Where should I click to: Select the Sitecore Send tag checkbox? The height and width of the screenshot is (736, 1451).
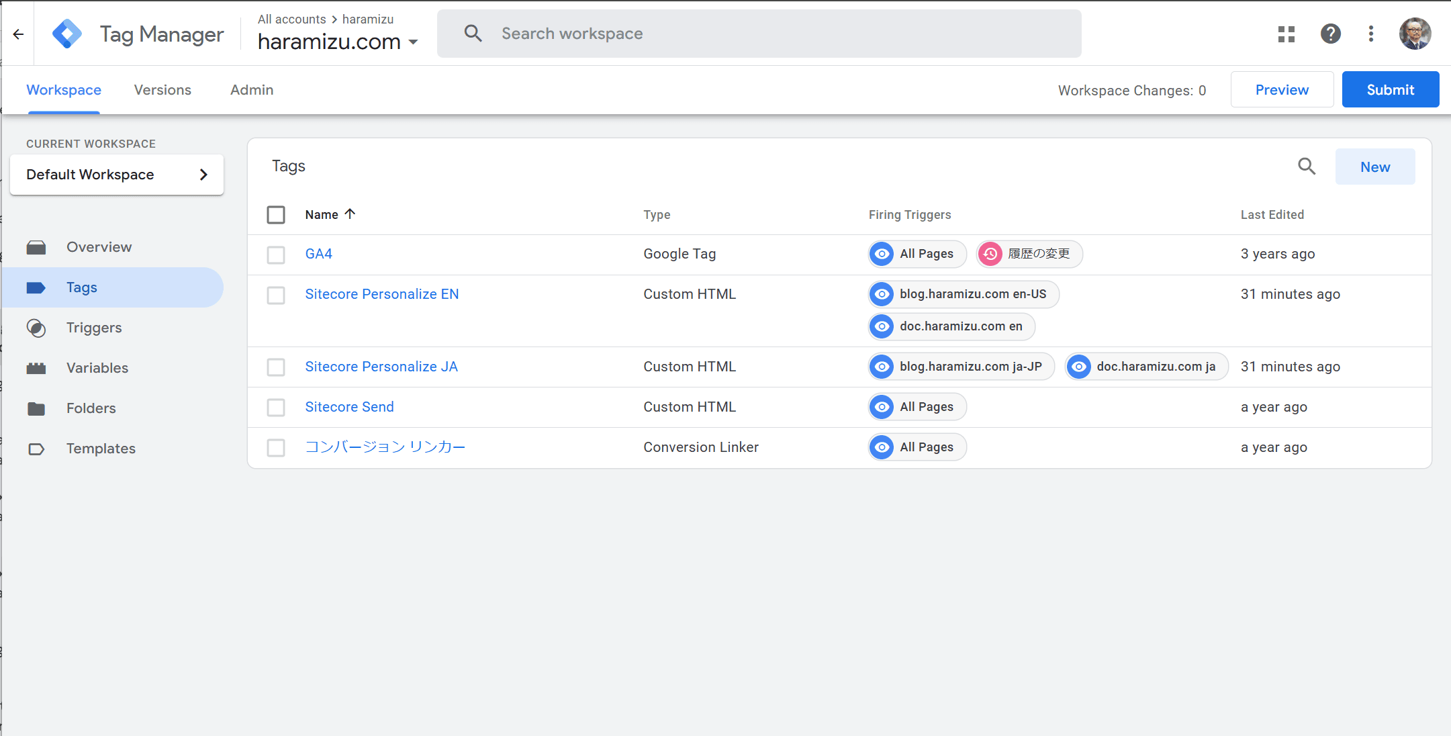coord(276,408)
